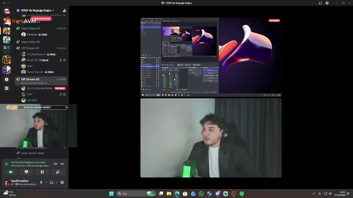Launch an activity with the shapes button

(x=42, y=172)
